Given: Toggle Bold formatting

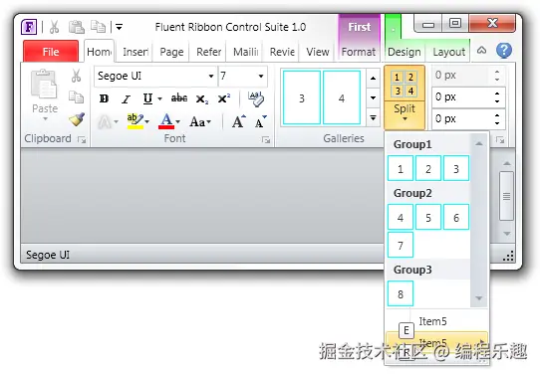Looking at the screenshot, I should pos(104,99).
